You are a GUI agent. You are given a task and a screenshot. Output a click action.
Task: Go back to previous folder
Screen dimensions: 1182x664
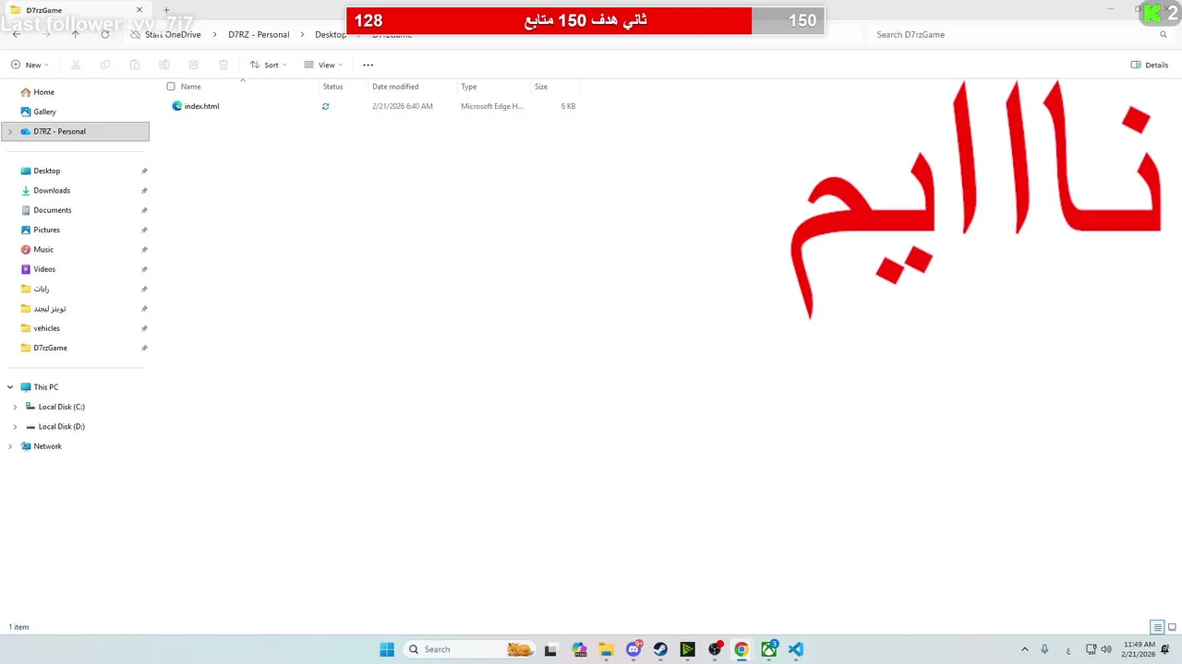click(17, 34)
